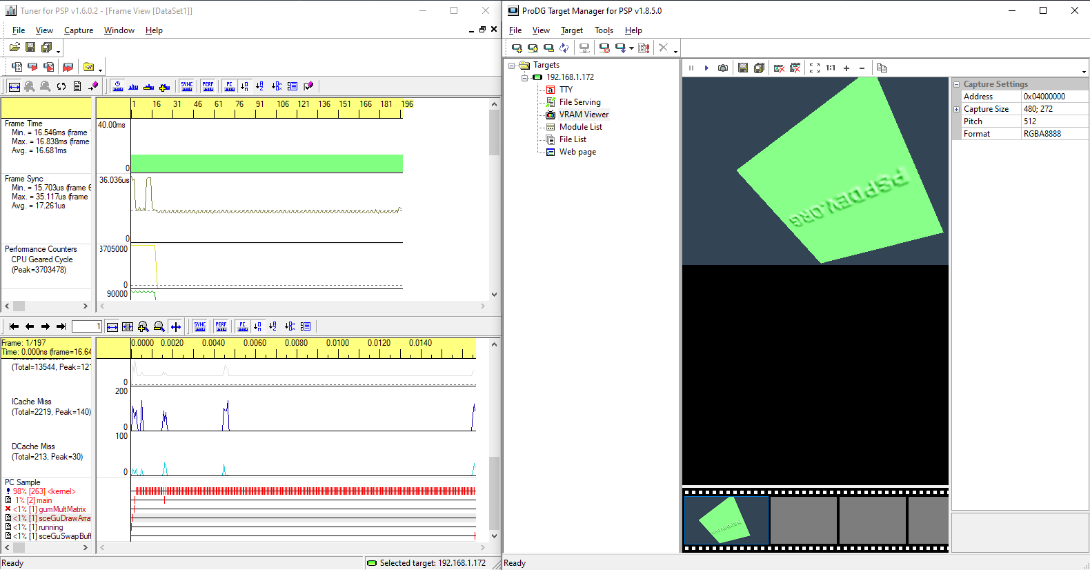Open toolbar options dropdown beside Save All

[x=59, y=51]
